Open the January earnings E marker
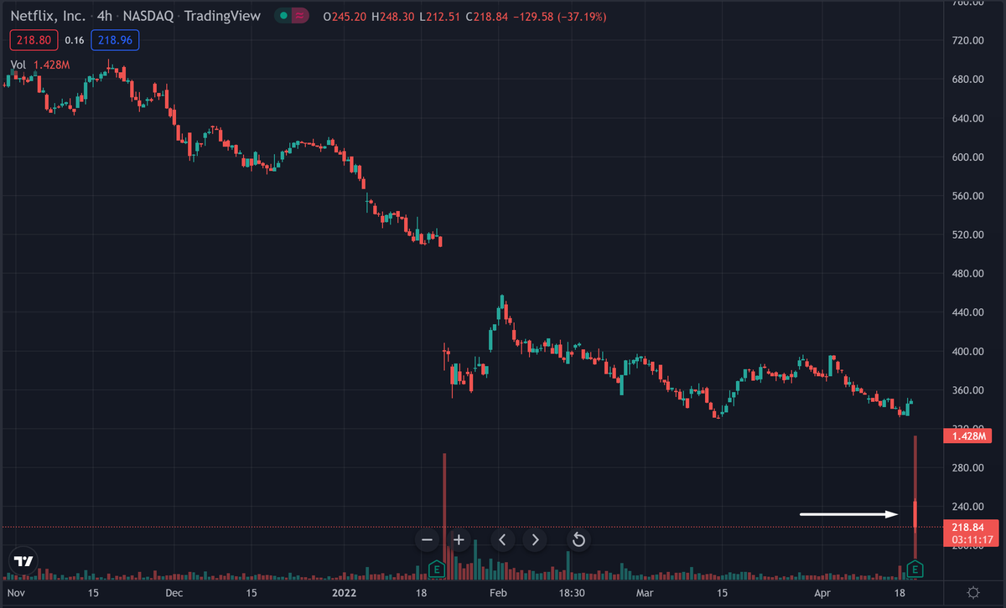 click(x=436, y=569)
